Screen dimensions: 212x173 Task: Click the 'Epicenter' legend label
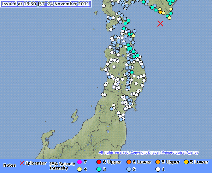(36, 163)
